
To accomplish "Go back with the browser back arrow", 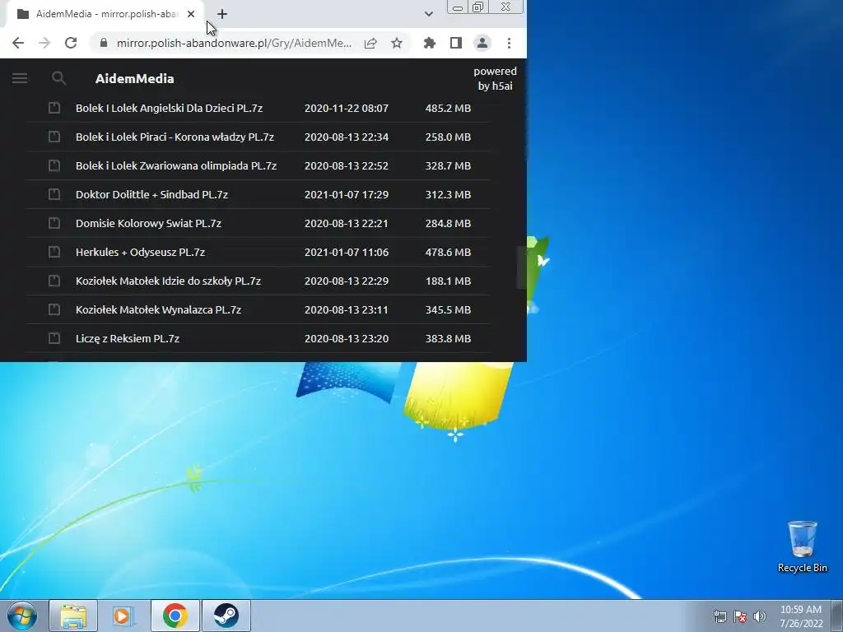I will [18, 43].
